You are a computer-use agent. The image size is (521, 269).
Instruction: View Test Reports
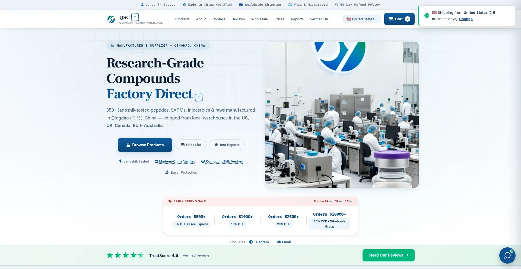pos(227,145)
